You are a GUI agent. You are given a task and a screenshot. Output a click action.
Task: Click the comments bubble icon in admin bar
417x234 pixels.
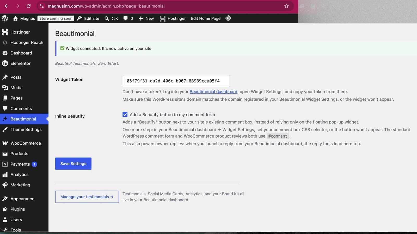pyautogui.click(x=125, y=18)
